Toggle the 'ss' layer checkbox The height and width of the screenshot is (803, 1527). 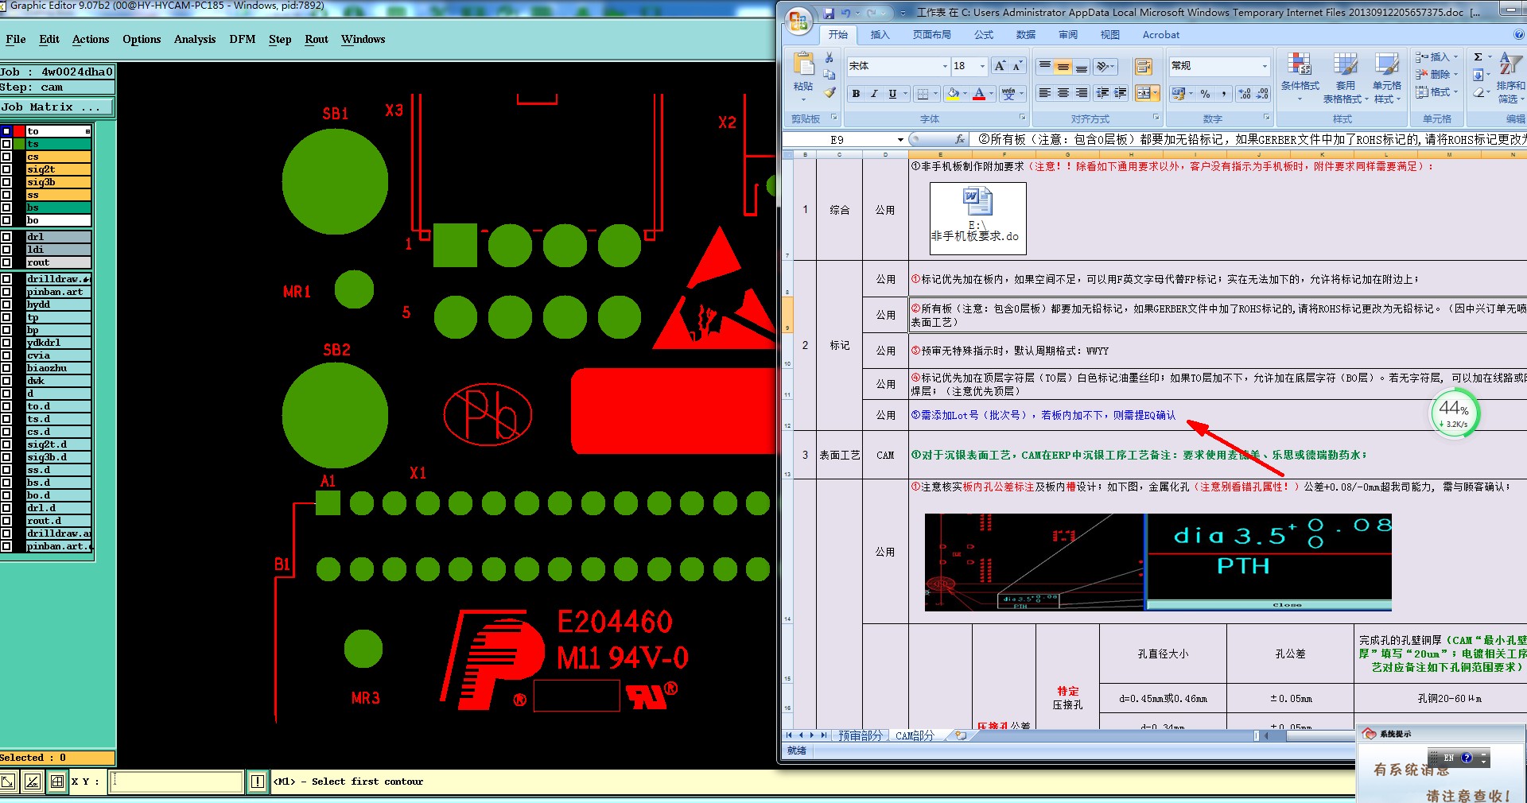[6, 195]
